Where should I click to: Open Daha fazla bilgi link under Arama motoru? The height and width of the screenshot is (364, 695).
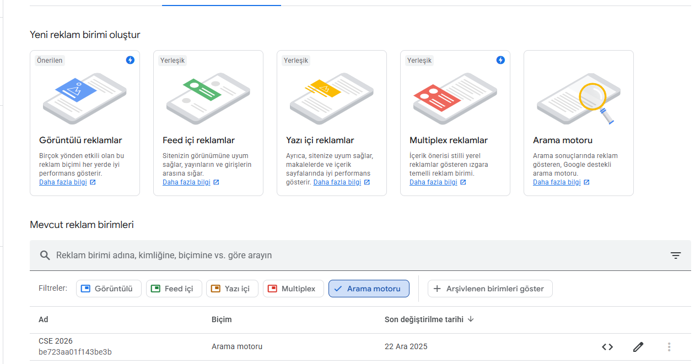[557, 182]
